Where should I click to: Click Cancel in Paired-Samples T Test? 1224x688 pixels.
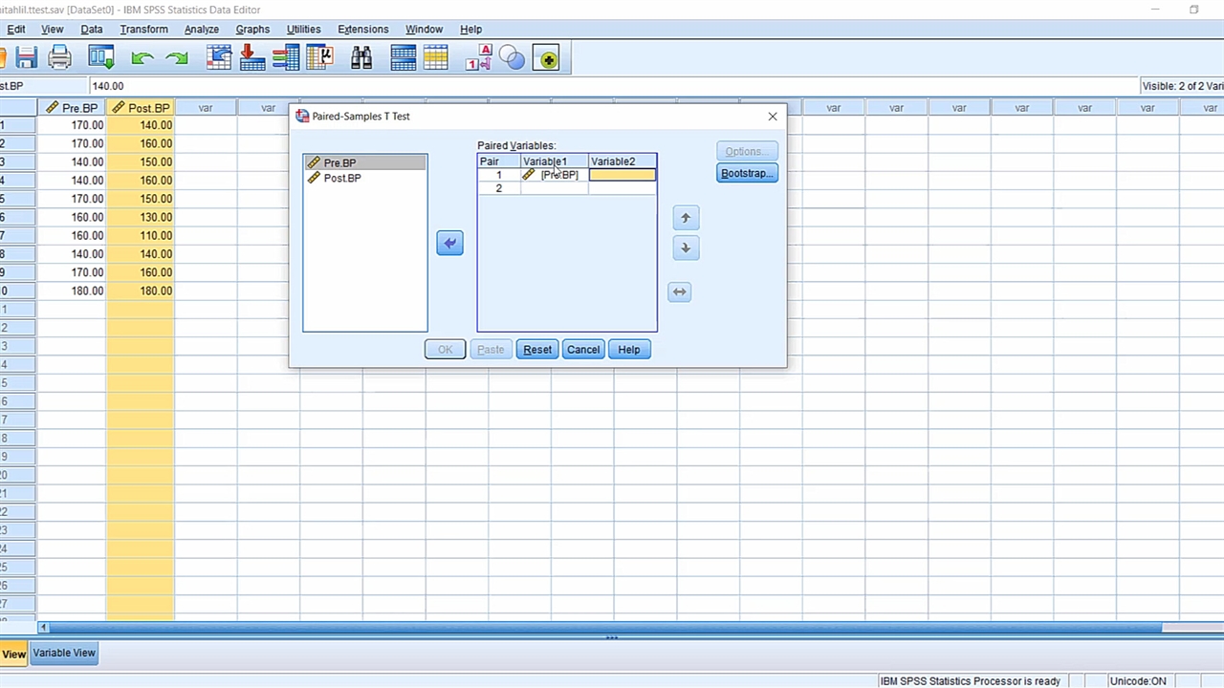(x=582, y=350)
